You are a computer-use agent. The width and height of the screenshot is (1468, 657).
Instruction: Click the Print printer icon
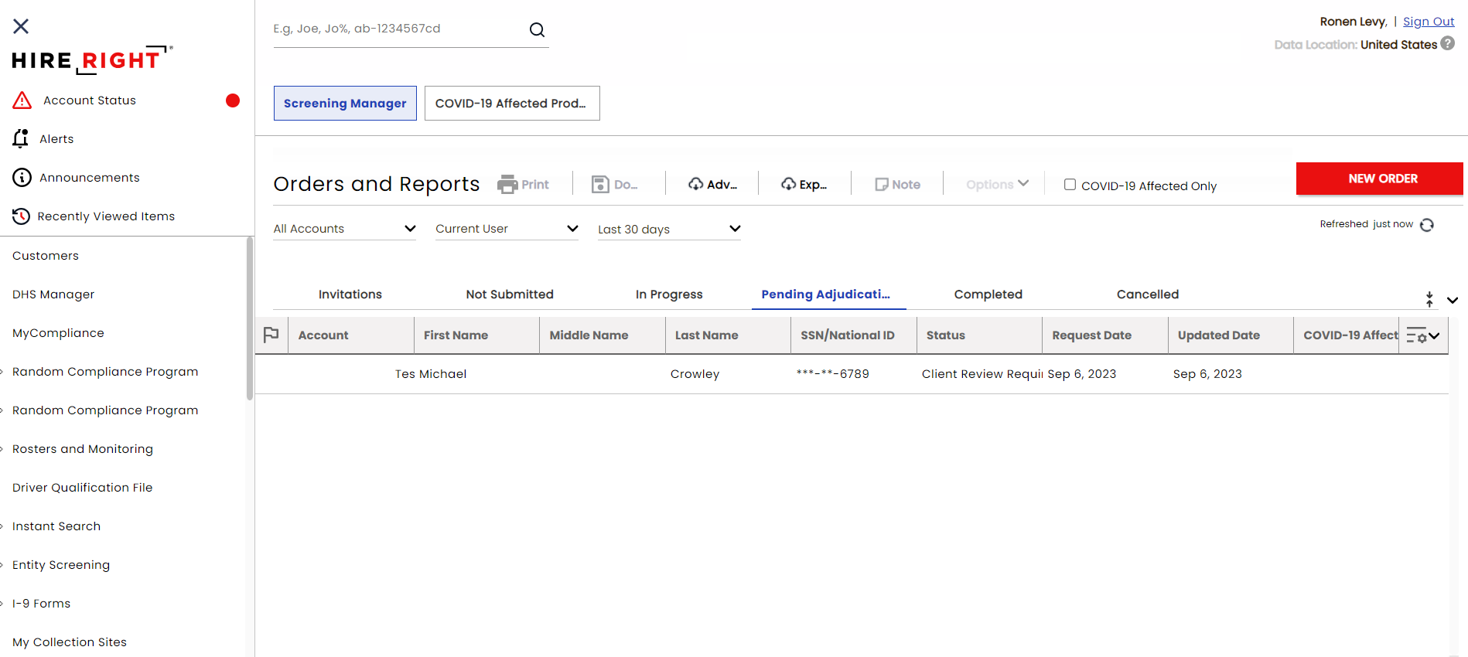(x=507, y=184)
